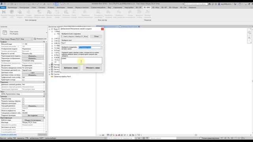Click the favorites star icon in title bar
253x142 pixels.
[x=216, y=4]
